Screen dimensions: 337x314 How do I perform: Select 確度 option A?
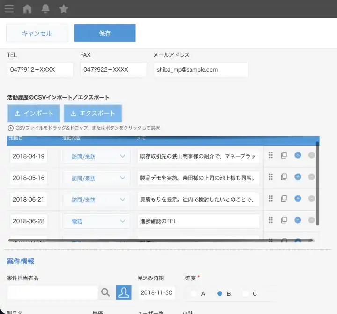[194, 293]
